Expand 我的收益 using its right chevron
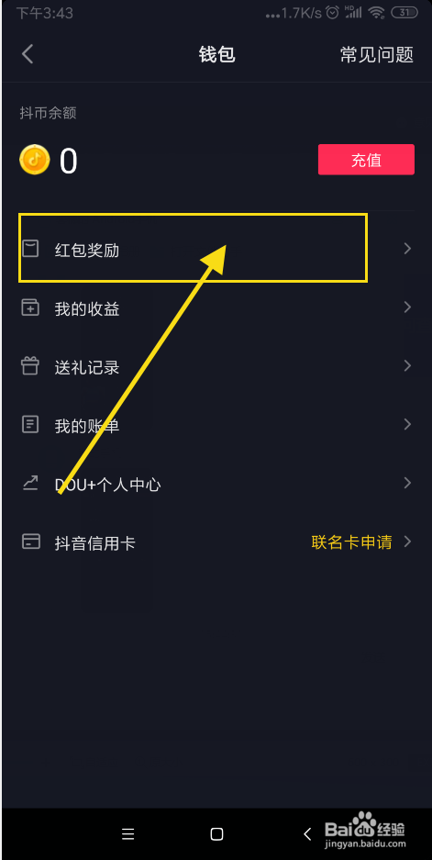 [x=407, y=307]
